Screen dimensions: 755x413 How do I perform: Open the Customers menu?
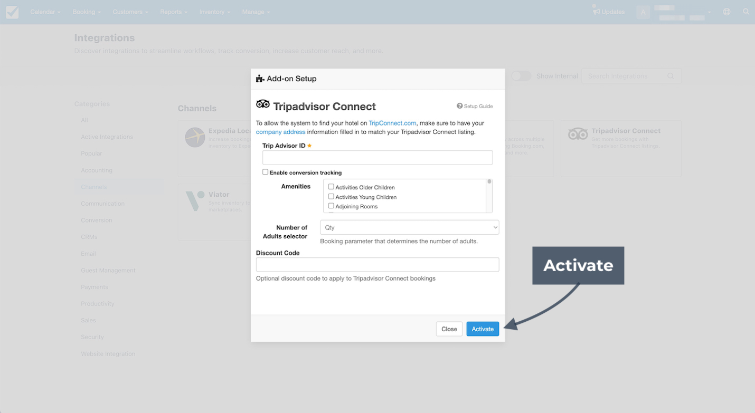130,12
